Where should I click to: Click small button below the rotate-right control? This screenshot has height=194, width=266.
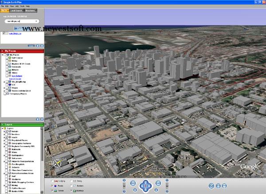(x=156, y=190)
